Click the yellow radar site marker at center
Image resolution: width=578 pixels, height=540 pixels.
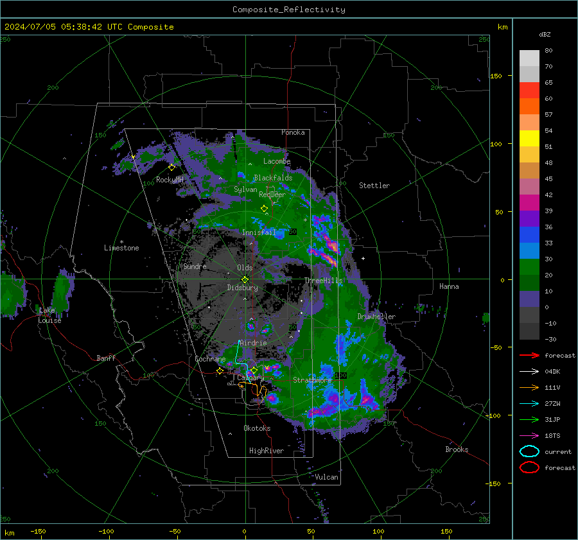tap(245, 279)
